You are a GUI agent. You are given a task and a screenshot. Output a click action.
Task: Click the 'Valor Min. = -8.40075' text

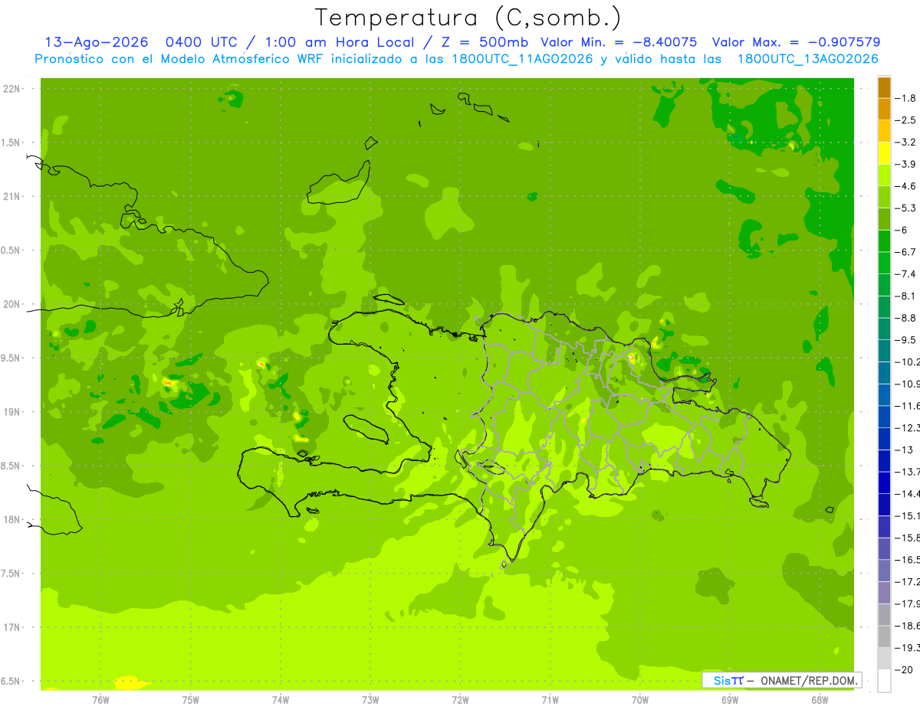[x=619, y=42]
